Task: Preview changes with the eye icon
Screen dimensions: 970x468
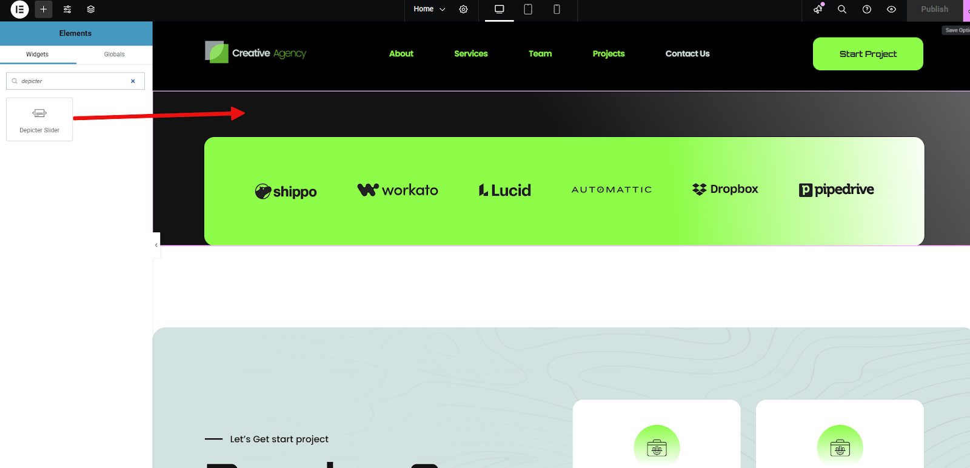Action: pyautogui.click(x=891, y=9)
